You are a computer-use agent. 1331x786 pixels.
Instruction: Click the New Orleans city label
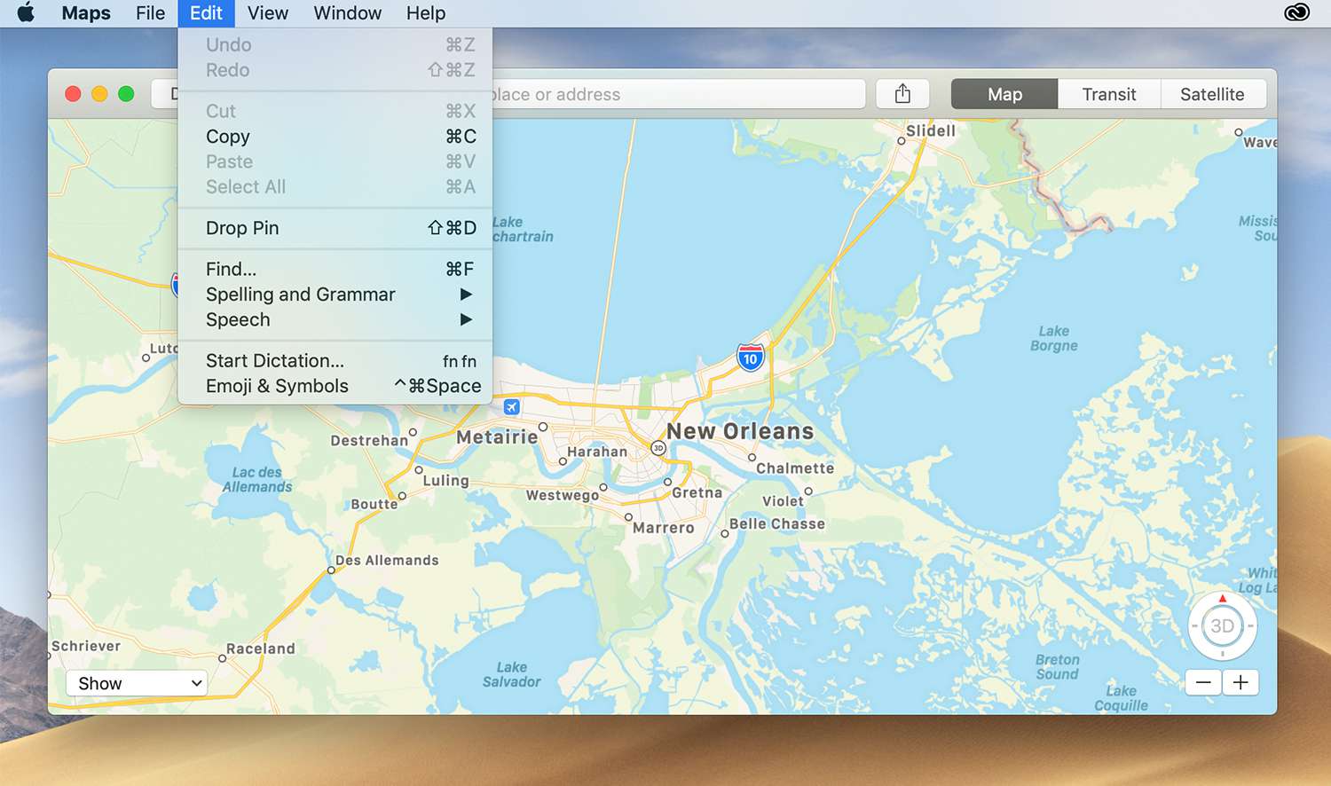pyautogui.click(x=740, y=432)
